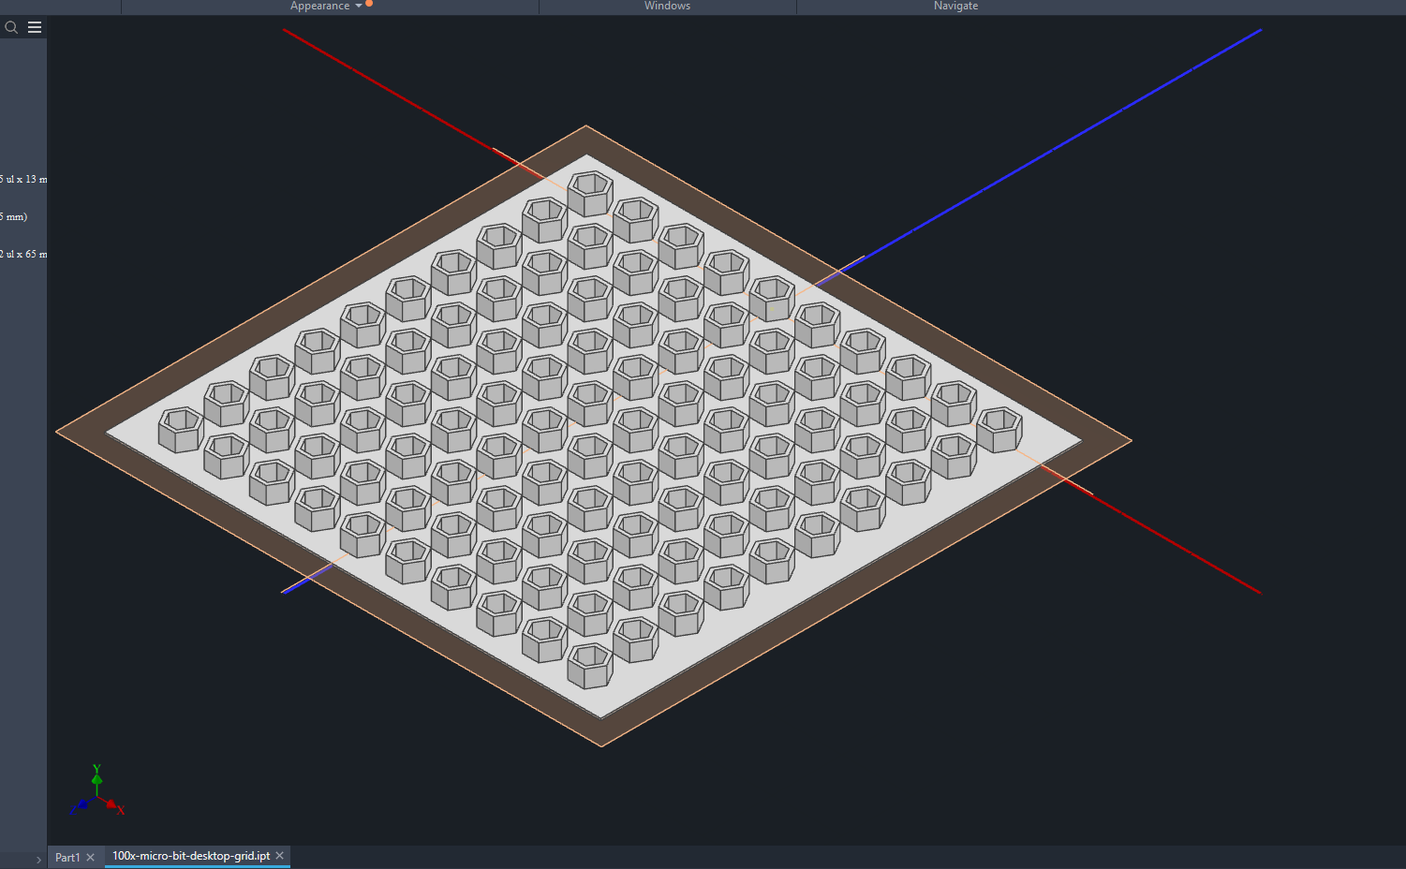This screenshot has height=869, width=1406.
Task: Open the browser panel hamburger menu
Action: pyautogui.click(x=35, y=27)
